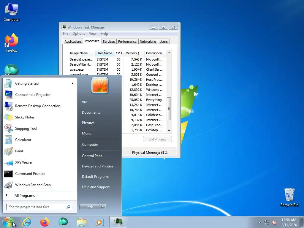The image size is (304, 228).
Task: Sort processes by CPU column
Action: coord(119,53)
